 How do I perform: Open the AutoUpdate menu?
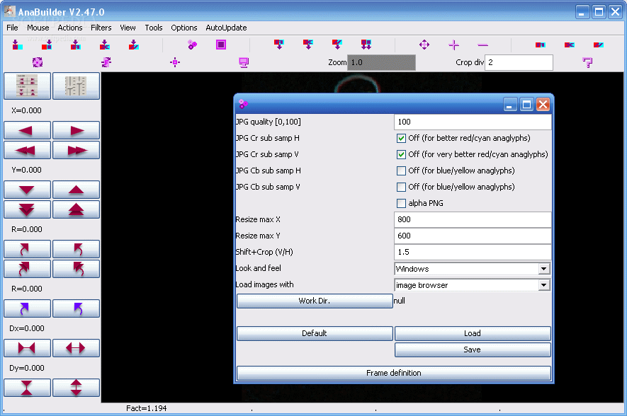(x=226, y=28)
